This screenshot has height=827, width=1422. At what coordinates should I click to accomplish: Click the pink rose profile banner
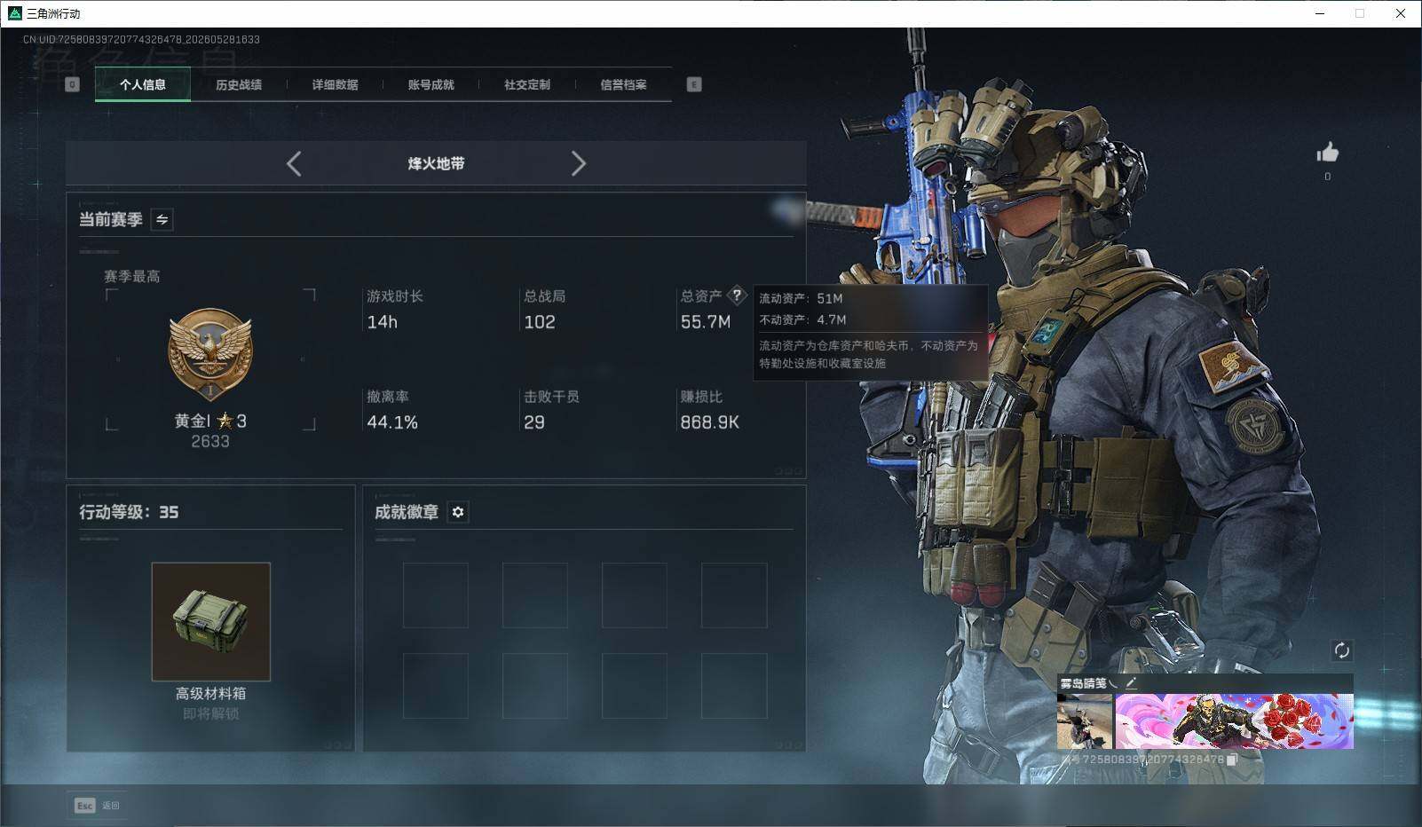[1234, 721]
